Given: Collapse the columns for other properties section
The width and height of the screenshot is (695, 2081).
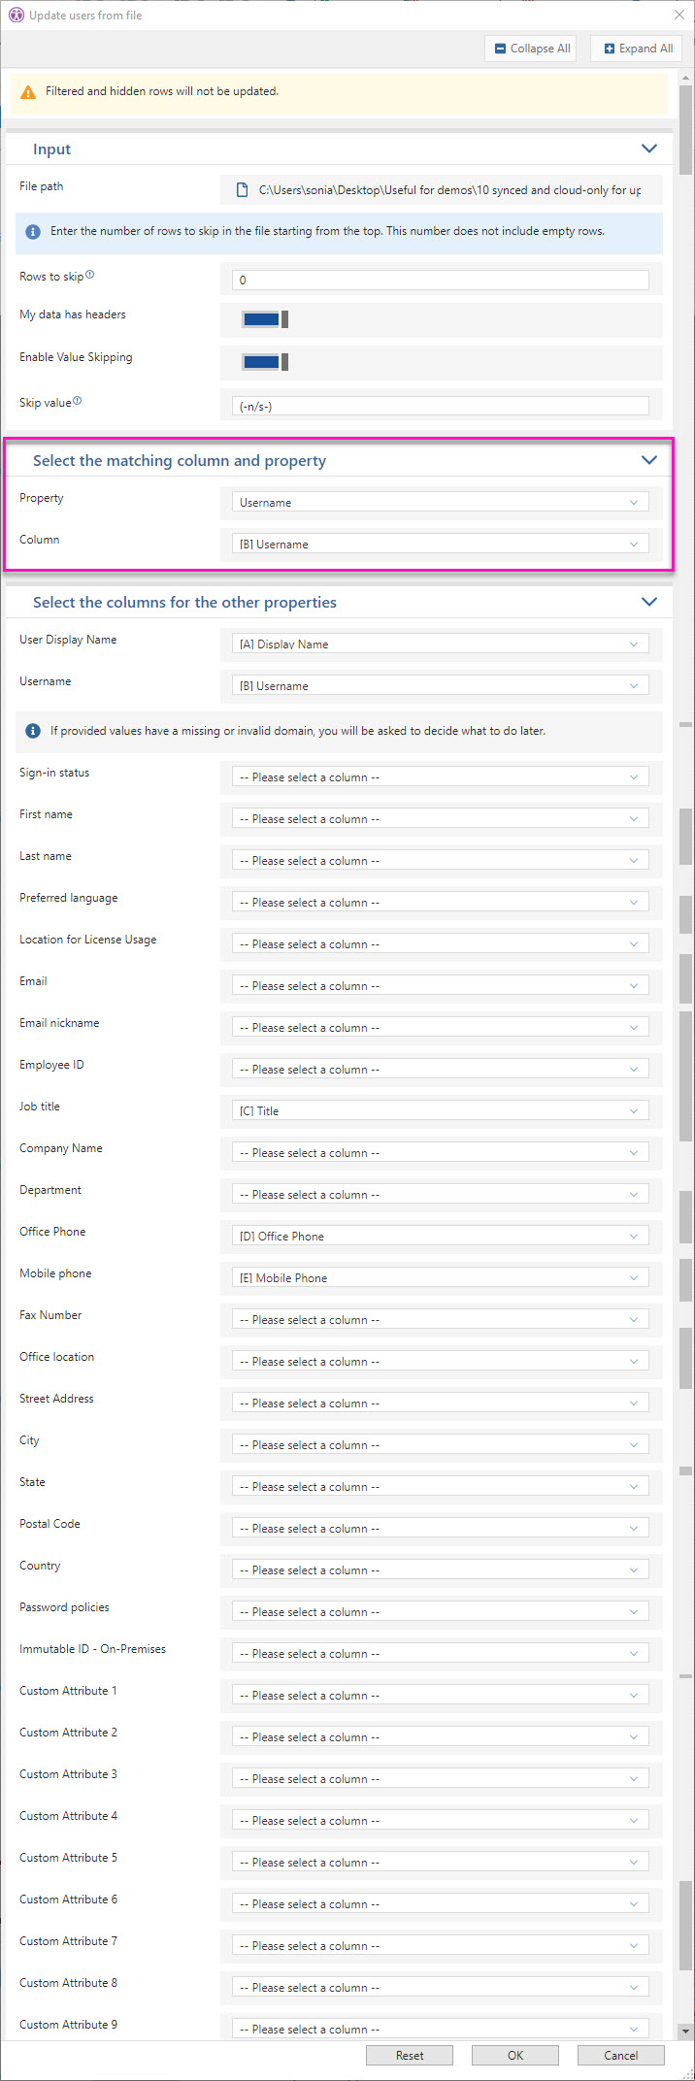Looking at the screenshot, I should (x=649, y=602).
